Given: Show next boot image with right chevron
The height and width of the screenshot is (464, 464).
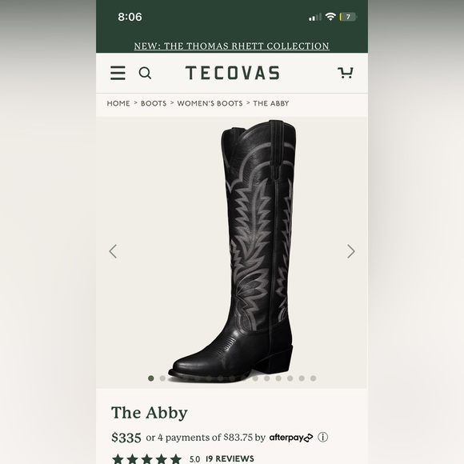Looking at the screenshot, I should pyautogui.click(x=351, y=251).
